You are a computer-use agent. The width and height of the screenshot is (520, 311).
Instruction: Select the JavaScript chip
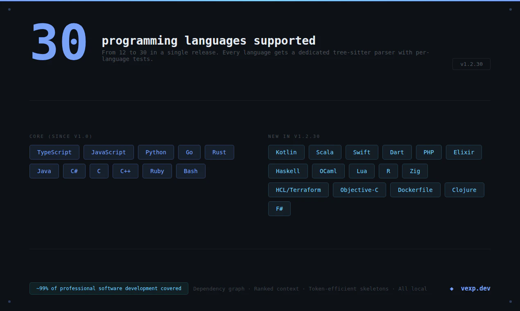point(109,152)
